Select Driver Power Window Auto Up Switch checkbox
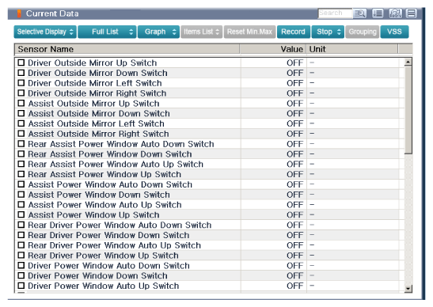The image size is (433, 307). tap(21, 286)
